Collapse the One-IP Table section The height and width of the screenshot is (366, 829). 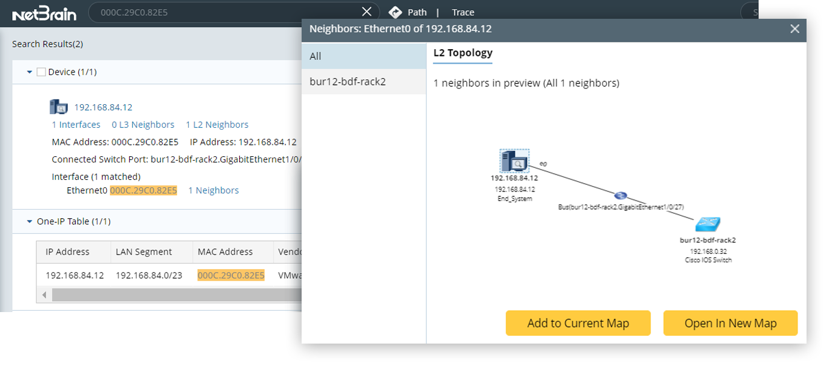(x=29, y=221)
